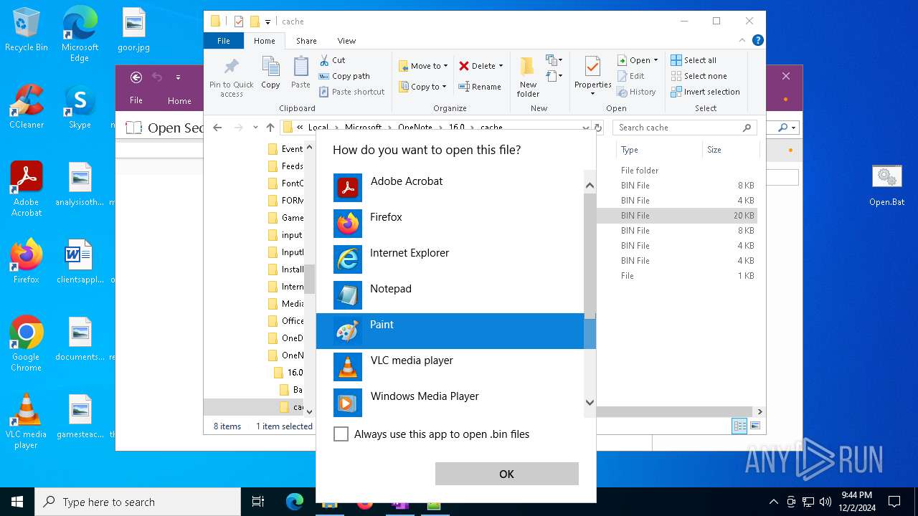The width and height of the screenshot is (918, 516).
Task: Click Edit in the Open group
Action: pos(630,76)
